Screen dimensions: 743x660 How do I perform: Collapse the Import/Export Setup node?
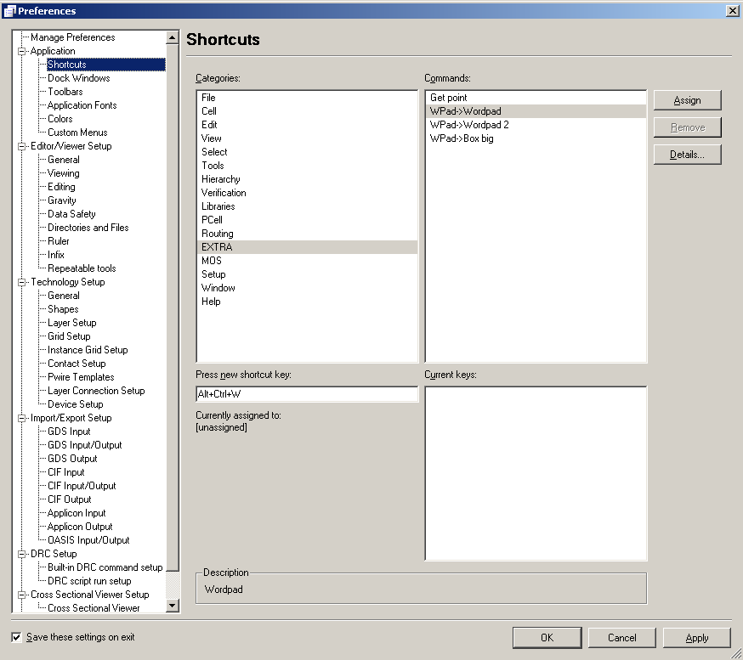[x=22, y=418]
